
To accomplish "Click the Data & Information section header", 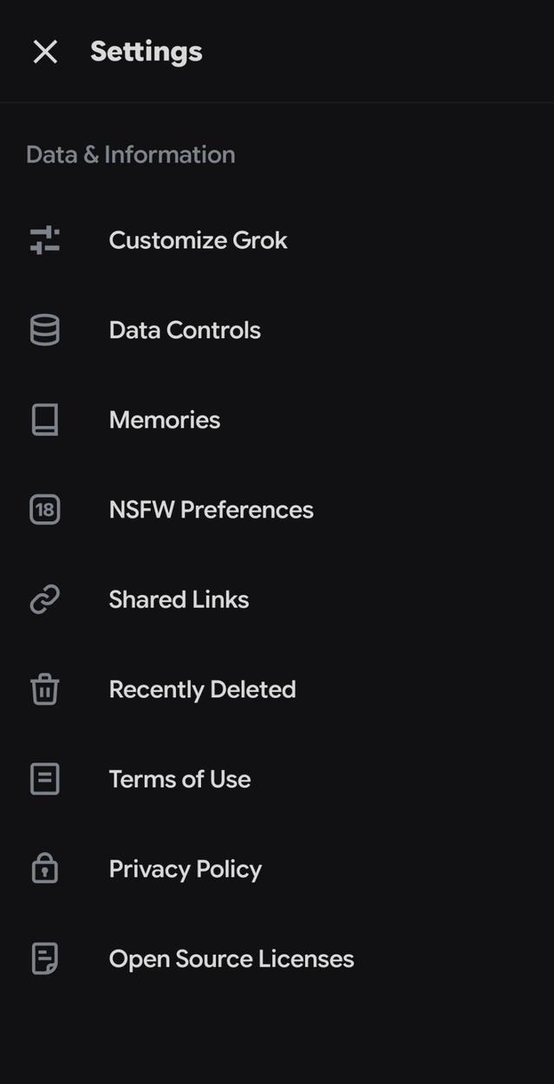I will pos(131,153).
